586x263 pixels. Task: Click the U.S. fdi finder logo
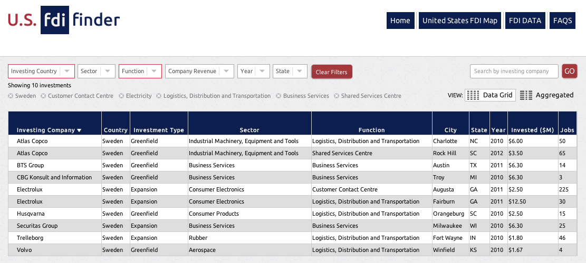[64, 20]
